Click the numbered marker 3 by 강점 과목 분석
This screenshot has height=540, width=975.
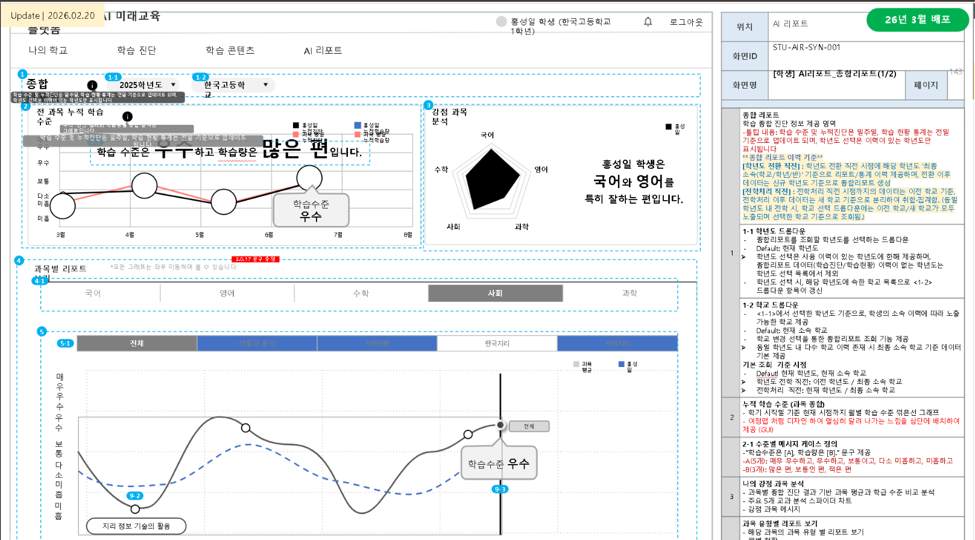click(x=428, y=105)
